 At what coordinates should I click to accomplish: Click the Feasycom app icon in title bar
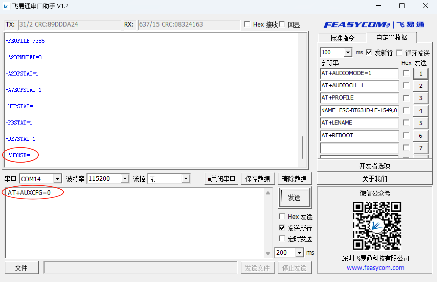pyautogui.click(x=6, y=6)
